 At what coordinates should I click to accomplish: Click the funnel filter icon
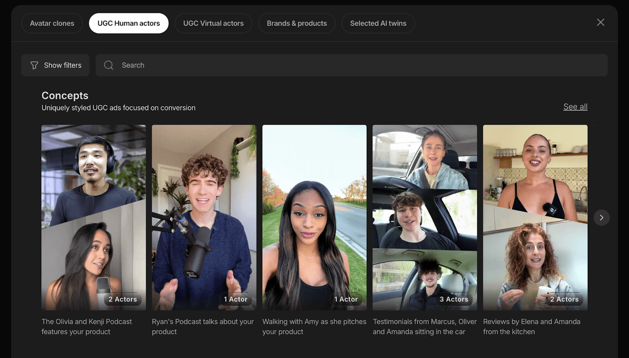pyautogui.click(x=34, y=66)
